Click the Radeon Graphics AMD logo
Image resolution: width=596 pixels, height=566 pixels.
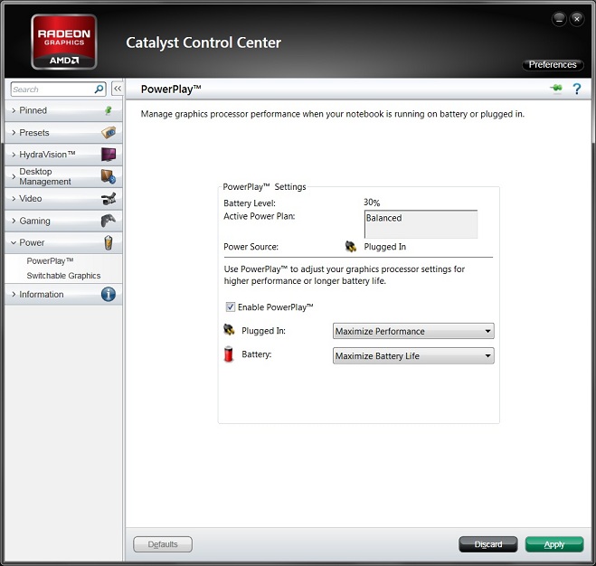point(64,42)
